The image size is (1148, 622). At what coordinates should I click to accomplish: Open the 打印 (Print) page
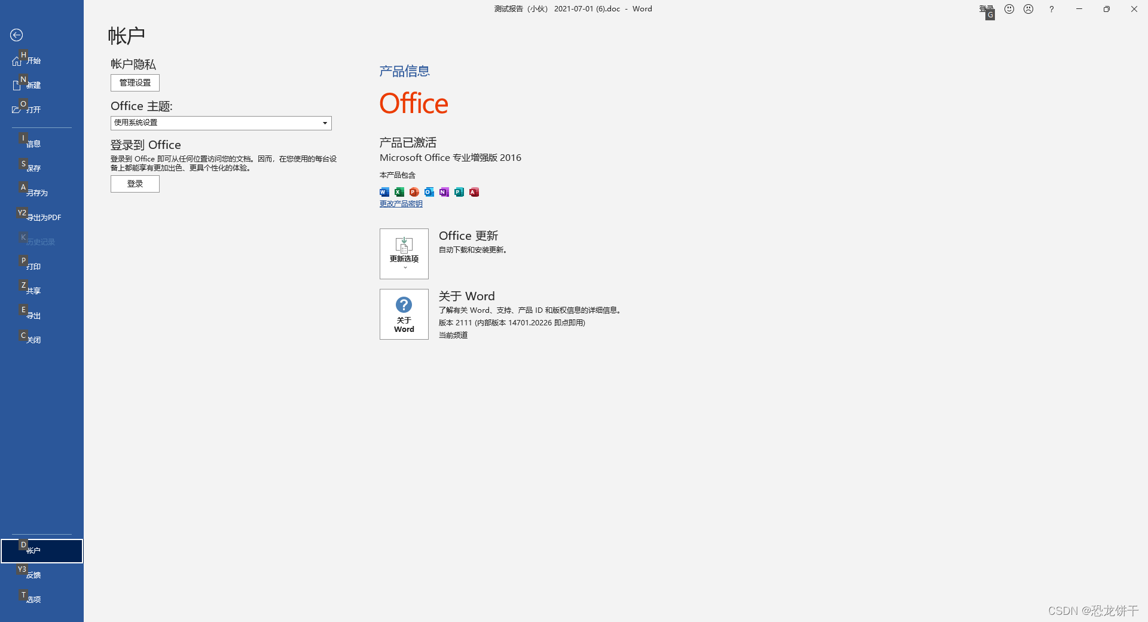(42, 266)
